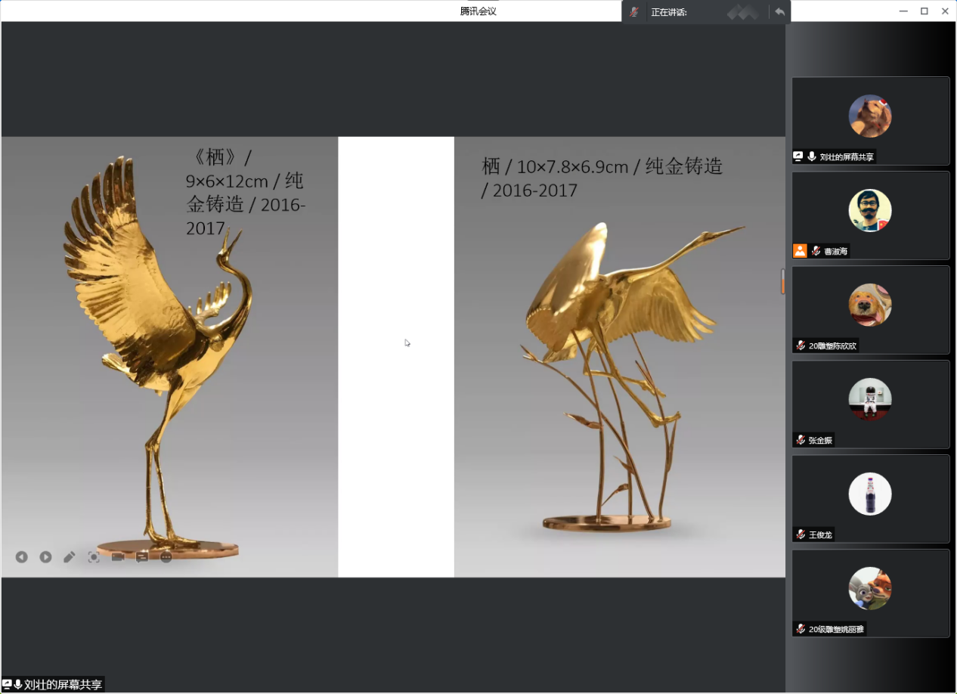Click the 正在讲话 speaking indicator label

pyautogui.click(x=669, y=12)
